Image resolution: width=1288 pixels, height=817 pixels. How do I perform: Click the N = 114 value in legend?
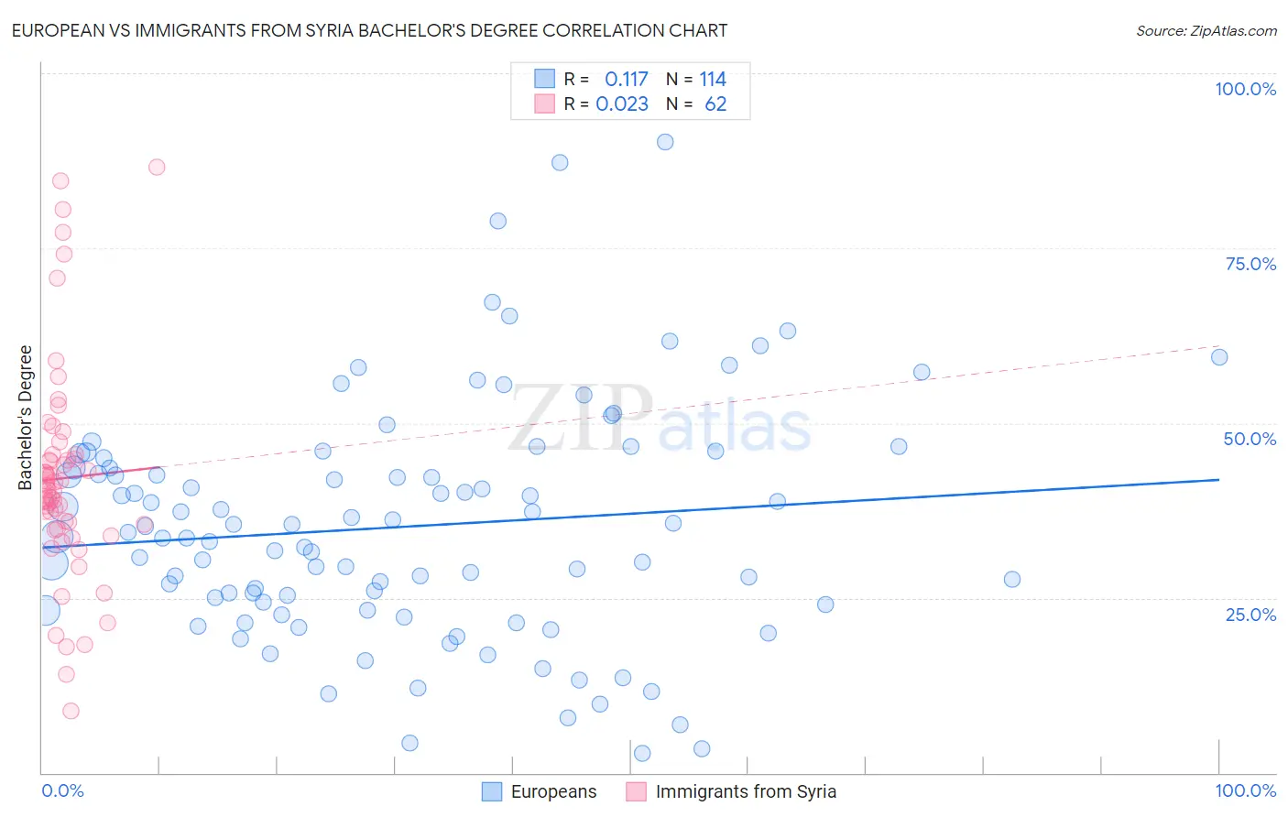(x=696, y=79)
